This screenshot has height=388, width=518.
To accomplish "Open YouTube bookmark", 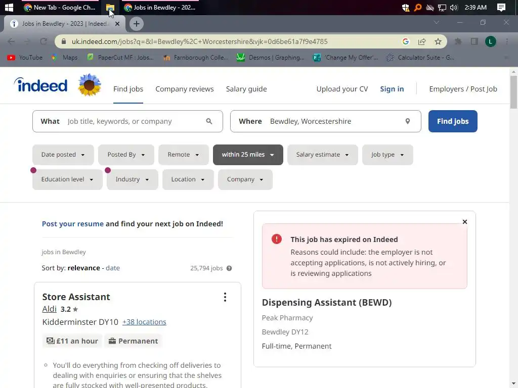I will pos(25,58).
